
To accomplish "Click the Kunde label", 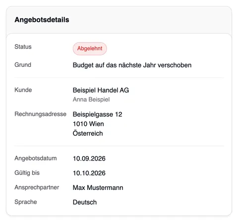I will (x=23, y=90).
